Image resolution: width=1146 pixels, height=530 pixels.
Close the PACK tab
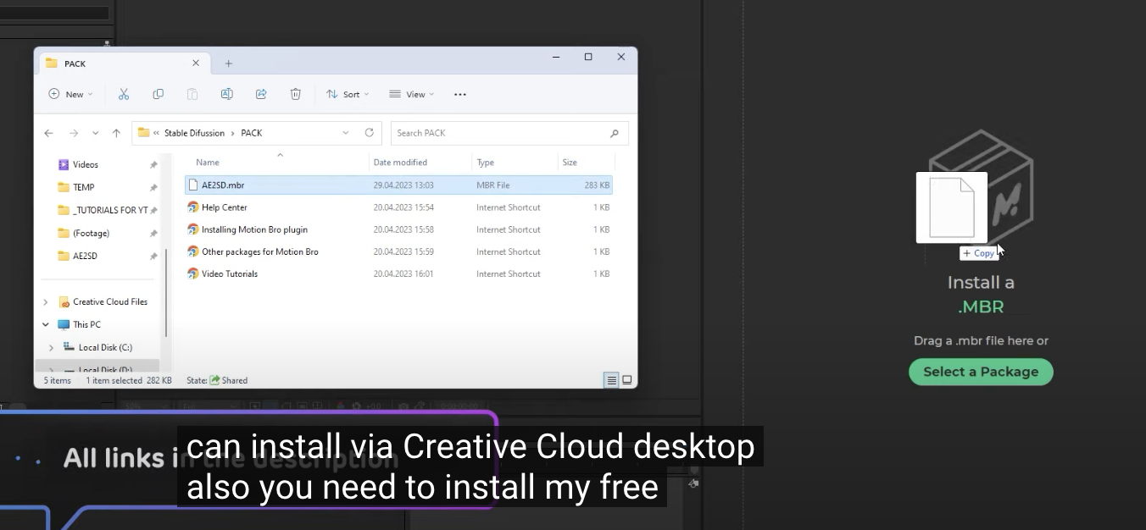pyautogui.click(x=196, y=63)
